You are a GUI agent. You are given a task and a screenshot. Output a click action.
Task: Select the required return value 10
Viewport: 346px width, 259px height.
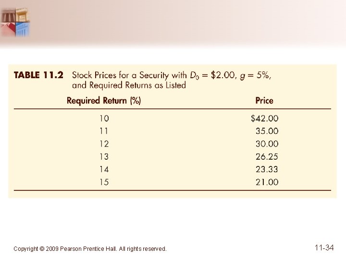(104, 118)
